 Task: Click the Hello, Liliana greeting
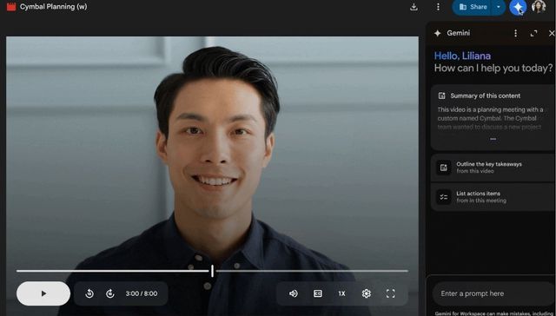(462, 56)
